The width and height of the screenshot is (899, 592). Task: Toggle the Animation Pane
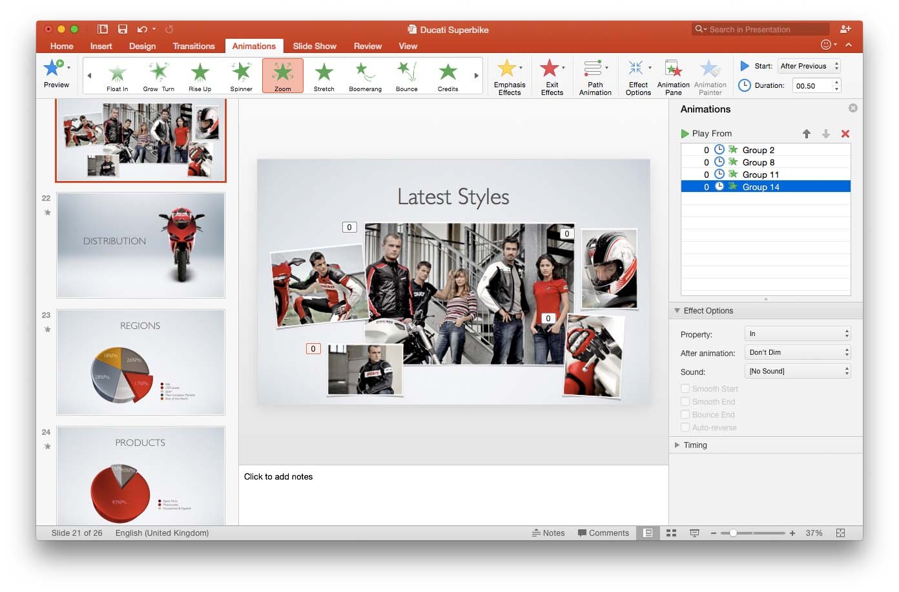[x=674, y=77]
